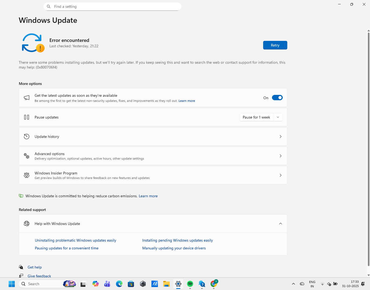The width and height of the screenshot is (370, 290).
Task: Open Google Chrome from the taskbar
Action: 214,284
